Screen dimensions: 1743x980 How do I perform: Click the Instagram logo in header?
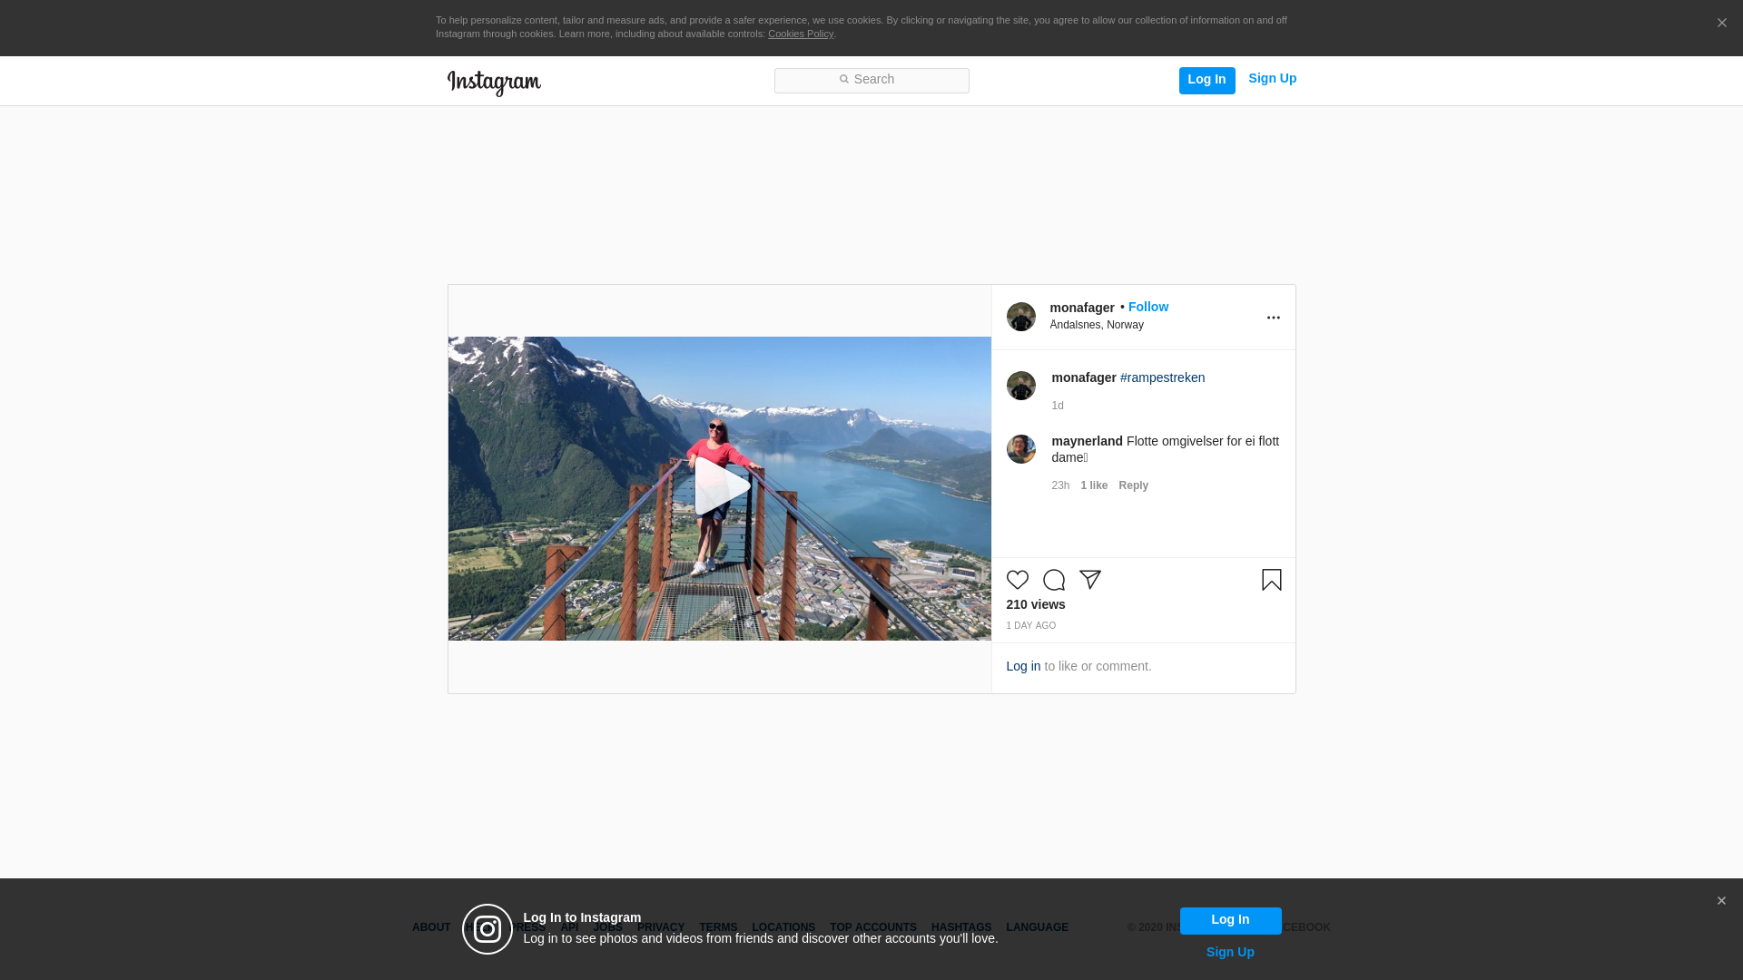[494, 83]
